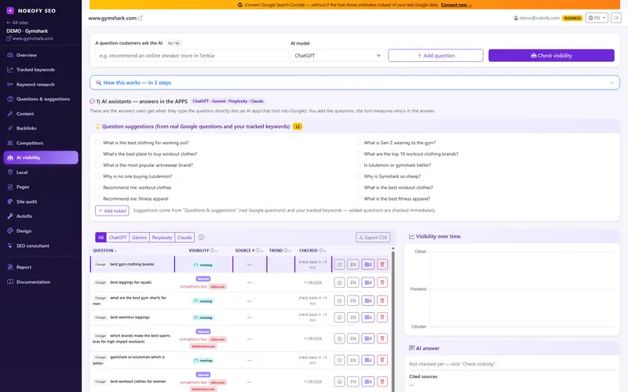
Task: Sort table by VISIBILITY column header
Action: pos(203,250)
